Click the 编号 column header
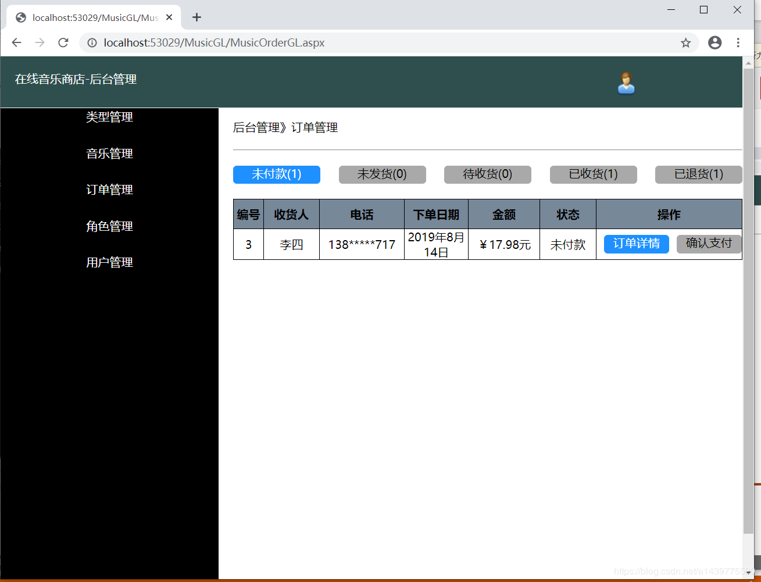 coord(248,215)
